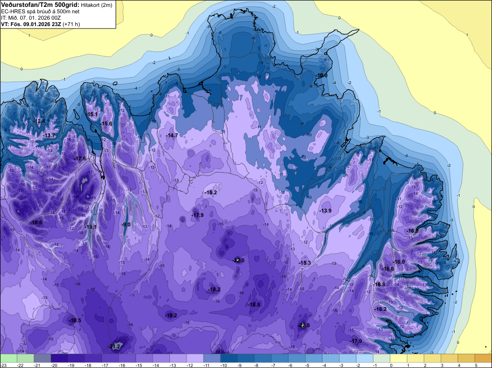Click the -22.8 temperature label on the map

pyautogui.click(x=304, y=325)
